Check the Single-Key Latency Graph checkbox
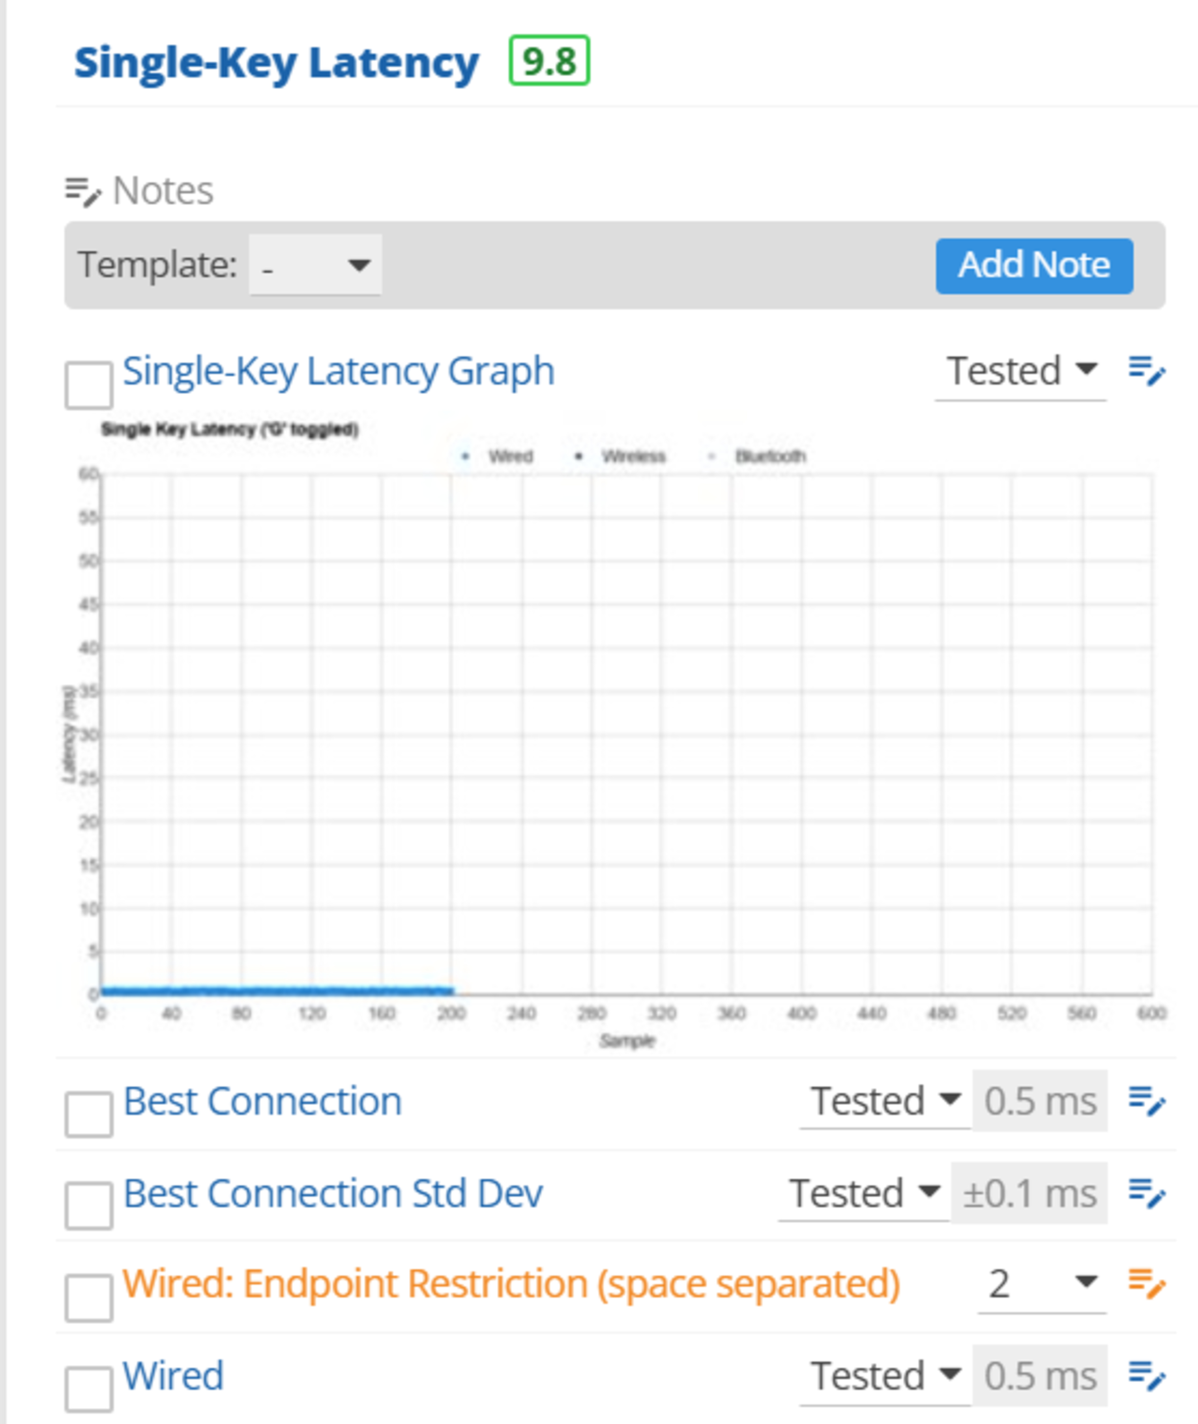 pos(89,385)
